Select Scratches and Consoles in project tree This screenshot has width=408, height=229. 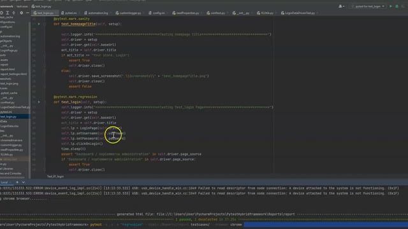pyautogui.click(x=11, y=174)
